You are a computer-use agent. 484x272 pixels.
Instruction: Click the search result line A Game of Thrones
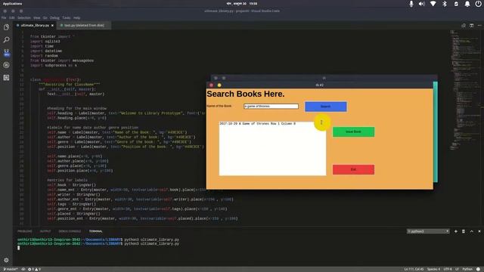point(257,124)
